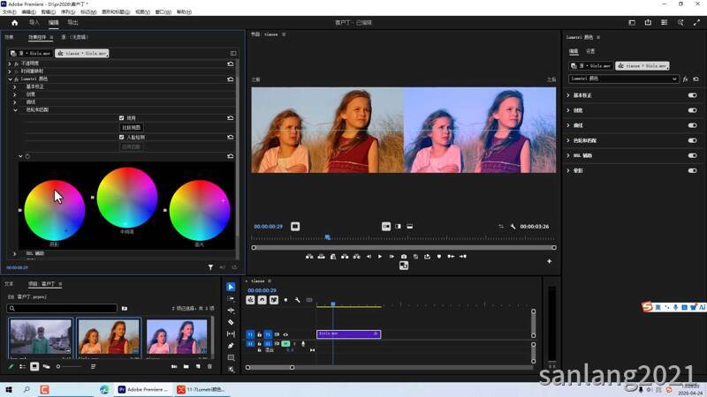
Task: Open the File menu
Action: 9,12
